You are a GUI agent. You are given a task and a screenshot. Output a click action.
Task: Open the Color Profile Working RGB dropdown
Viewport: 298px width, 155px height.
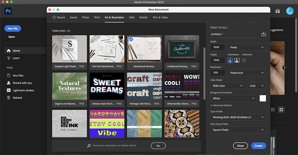tap(238, 117)
